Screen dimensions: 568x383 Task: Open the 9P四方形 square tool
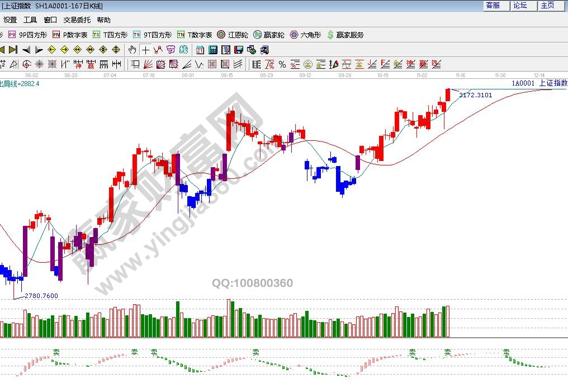click(28, 35)
